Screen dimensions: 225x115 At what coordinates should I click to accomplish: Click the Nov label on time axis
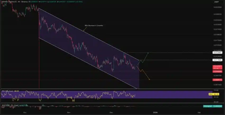point(68,112)
